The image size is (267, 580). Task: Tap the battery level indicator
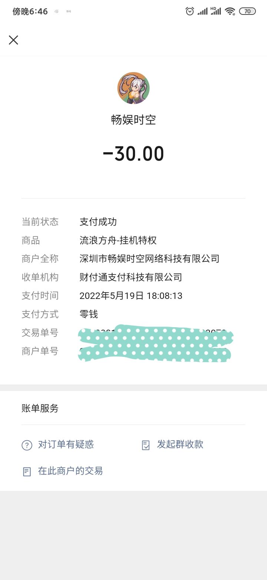[x=247, y=11]
